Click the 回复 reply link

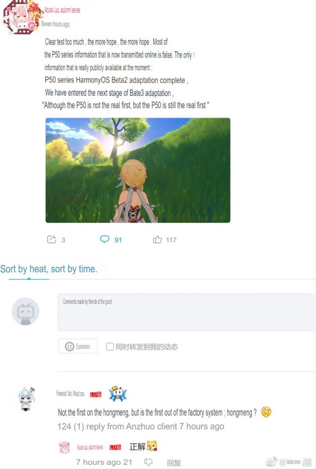174,463
